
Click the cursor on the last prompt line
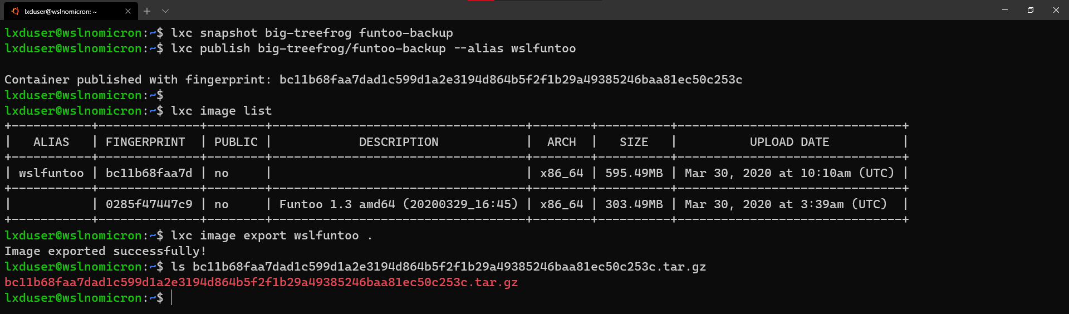(171, 298)
